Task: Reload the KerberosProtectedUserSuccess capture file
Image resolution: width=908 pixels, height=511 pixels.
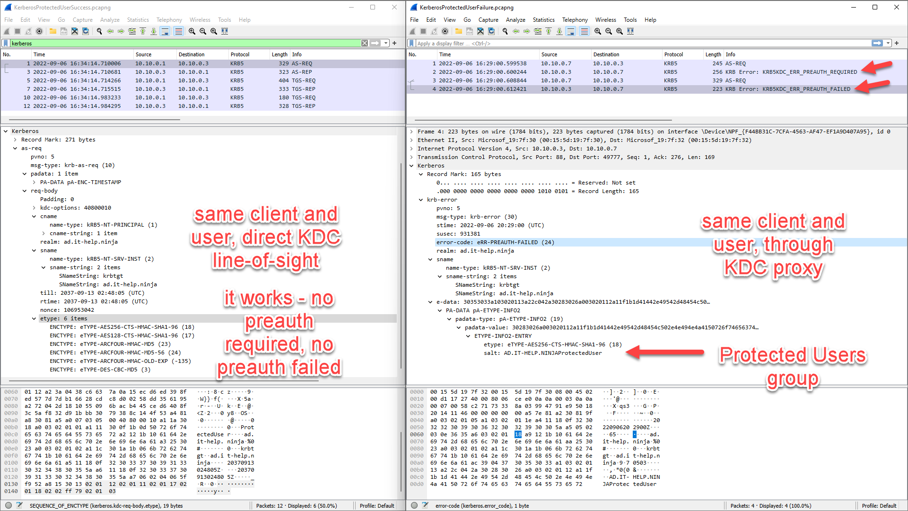Action: pos(86,31)
